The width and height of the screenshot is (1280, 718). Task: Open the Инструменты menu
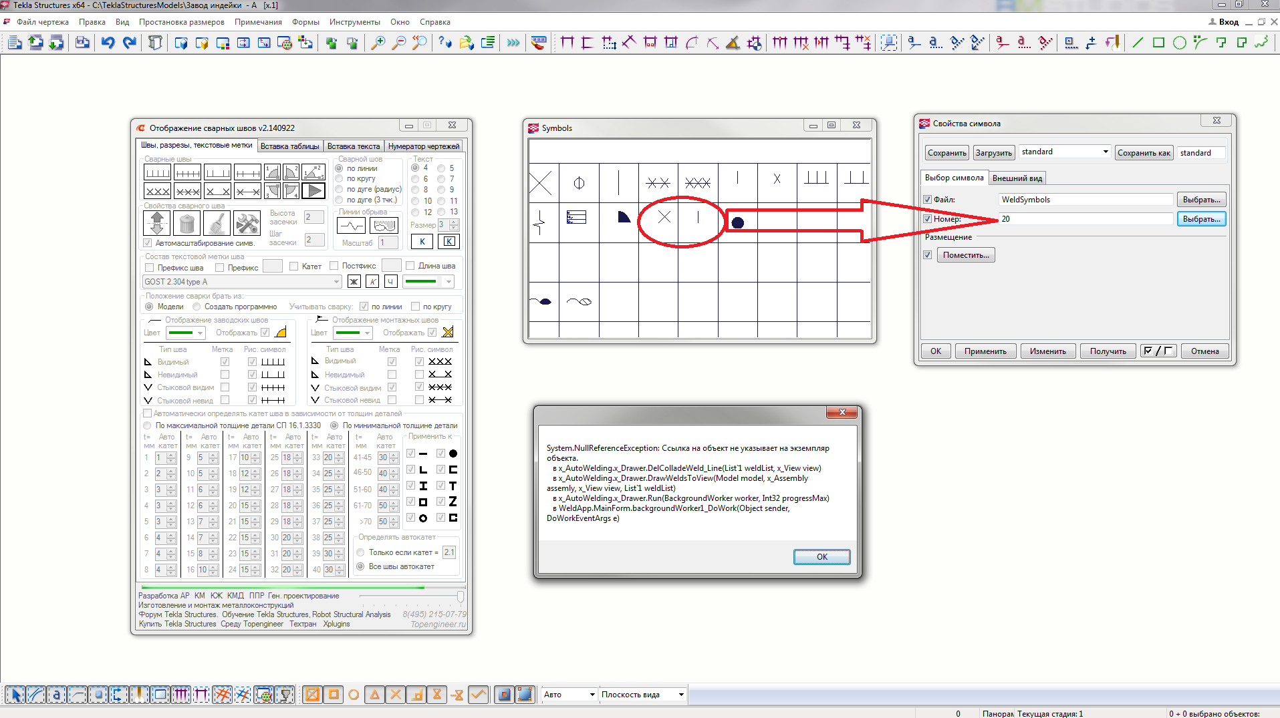tap(354, 22)
